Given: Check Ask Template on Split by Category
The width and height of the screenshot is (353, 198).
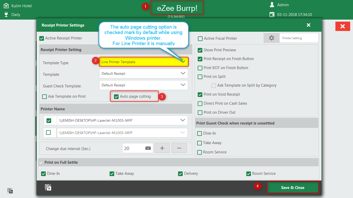Looking at the screenshot, I should 213,86.
